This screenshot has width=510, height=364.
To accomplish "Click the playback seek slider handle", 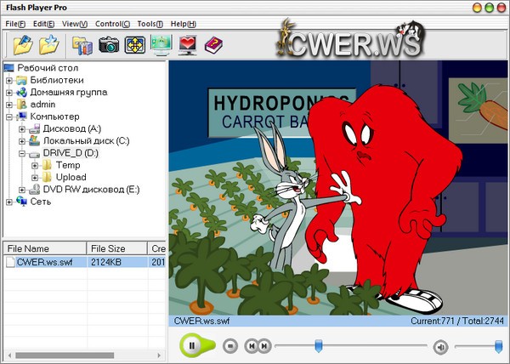I will coord(319,345).
